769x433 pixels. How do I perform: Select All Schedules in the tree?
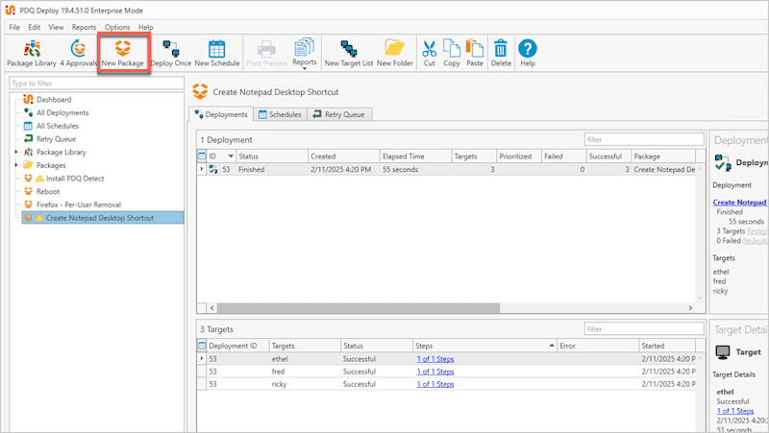pyautogui.click(x=58, y=126)
